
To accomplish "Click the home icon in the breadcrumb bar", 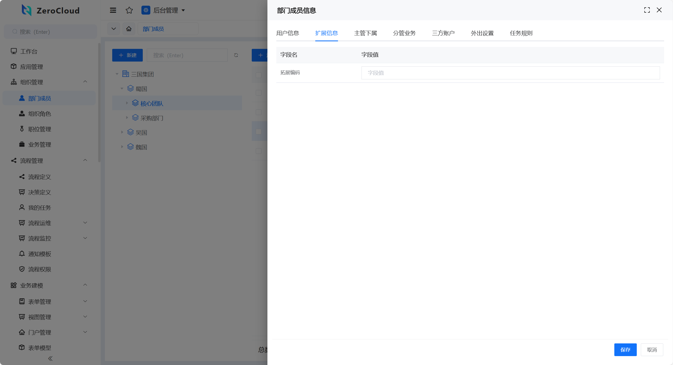I will (x=129, y=29).
